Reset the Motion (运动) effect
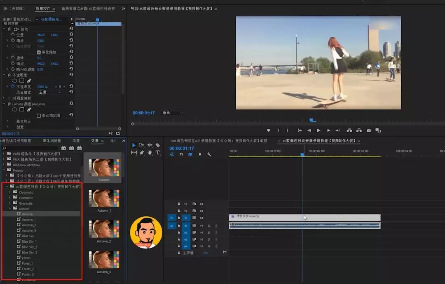Screen dimensions: 445x284 (71, 29)
